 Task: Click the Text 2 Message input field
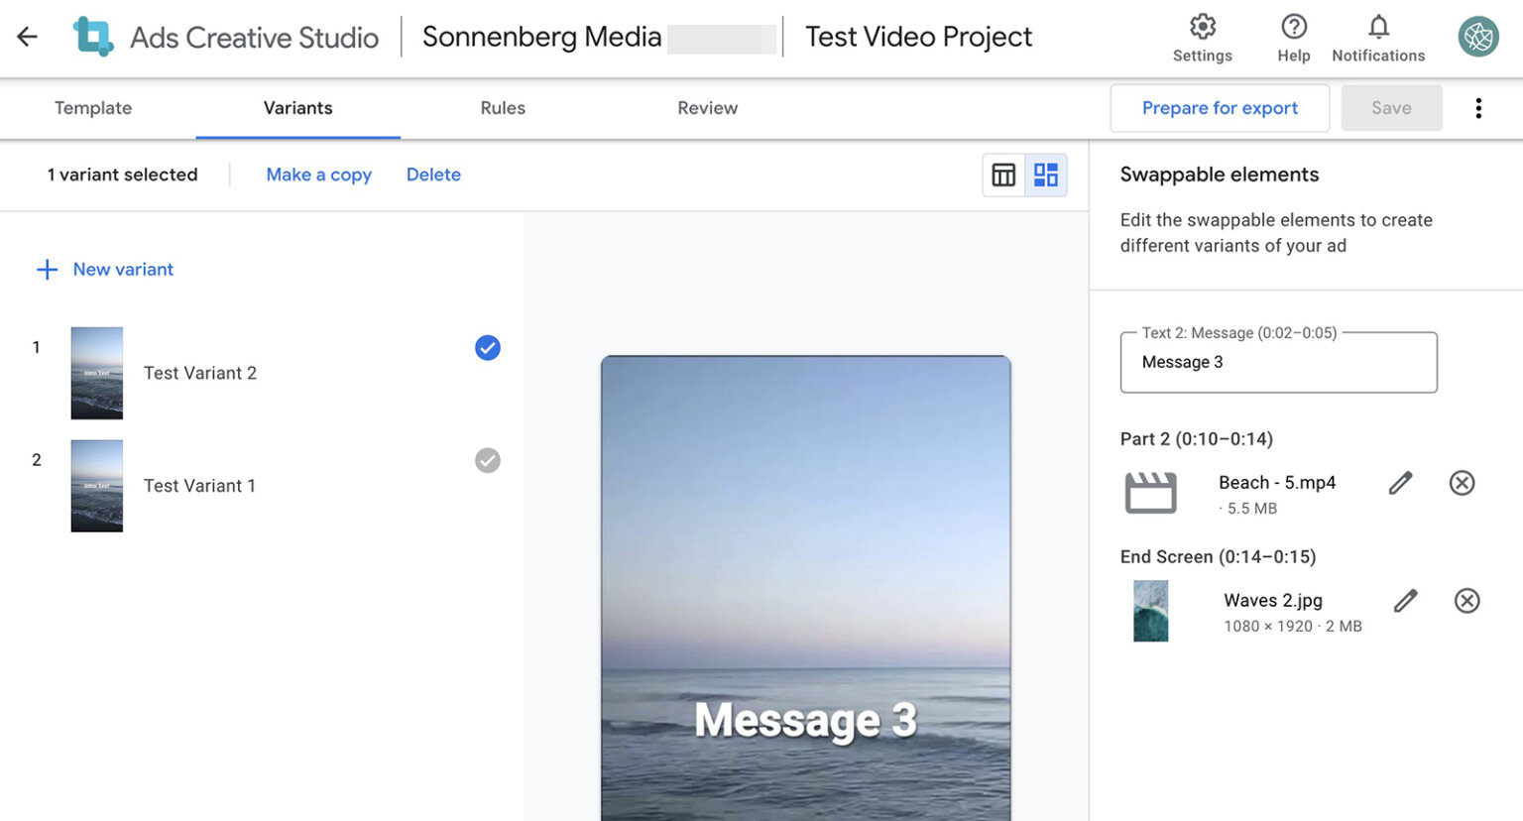pyautogui.click(x=1278, y=362)
